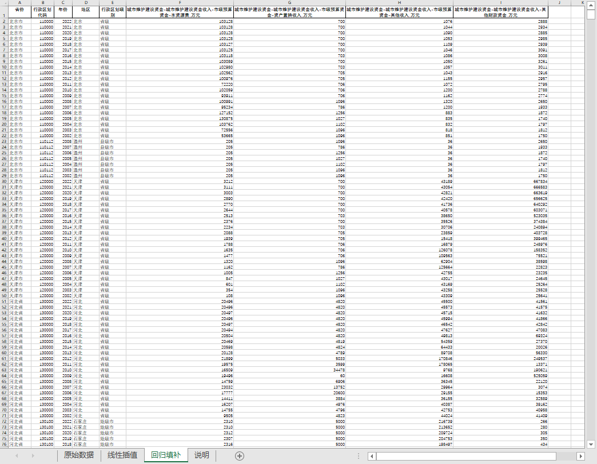The width and height of the screenshot is (597, 464).
Task: Open the 说明 sheet tab
Action: (202, 455)
